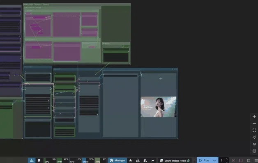Screen dimensions: 258x163
Task: Click the share arrow icon
Action: 152,161
